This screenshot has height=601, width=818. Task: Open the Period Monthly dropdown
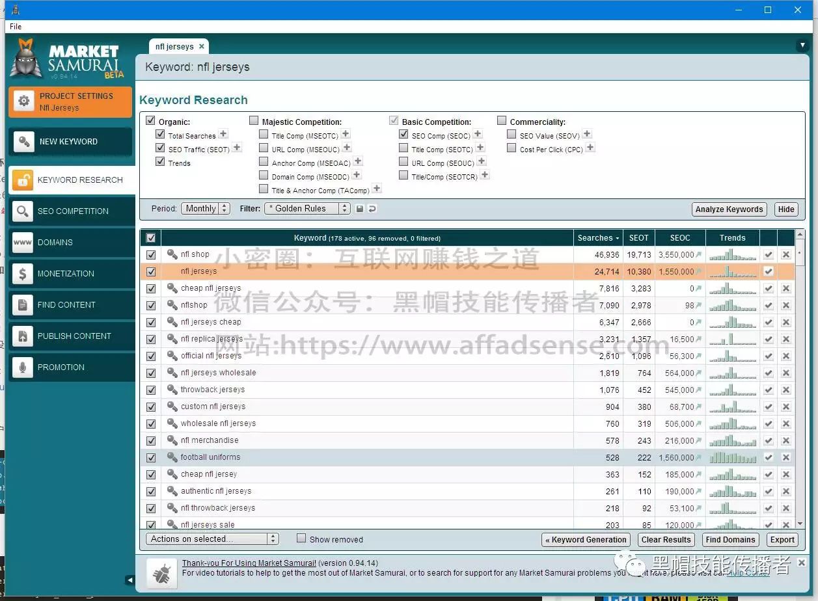(206, 209)
